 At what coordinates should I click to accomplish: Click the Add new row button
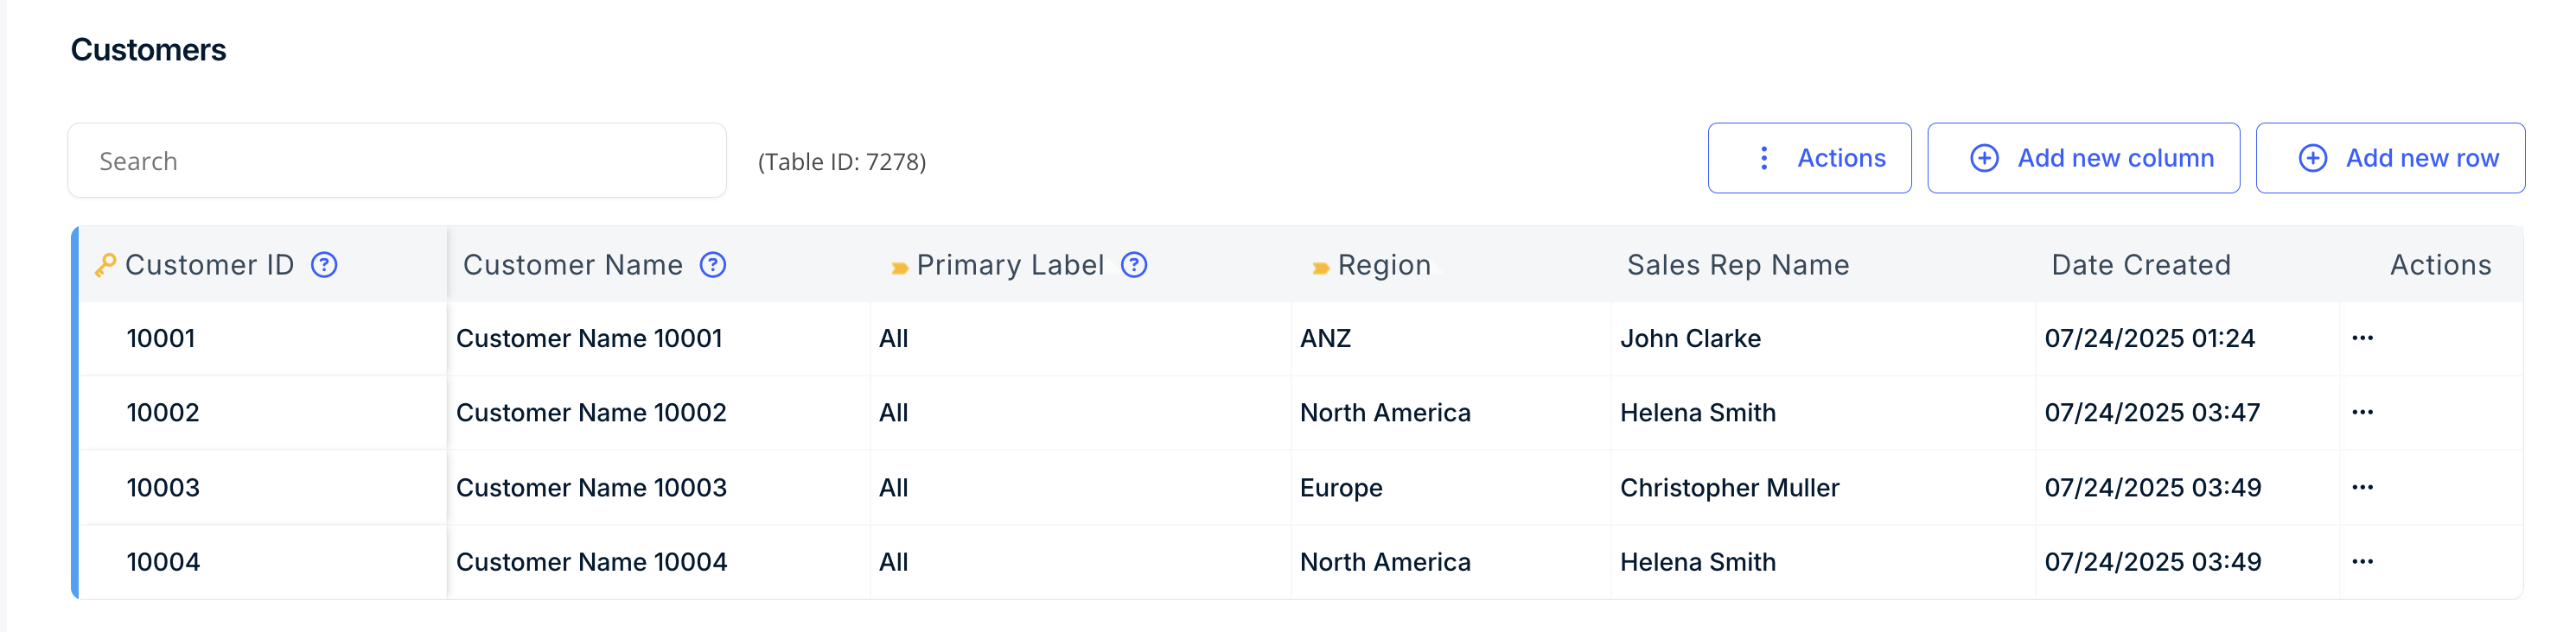(x=2390, y=158)
